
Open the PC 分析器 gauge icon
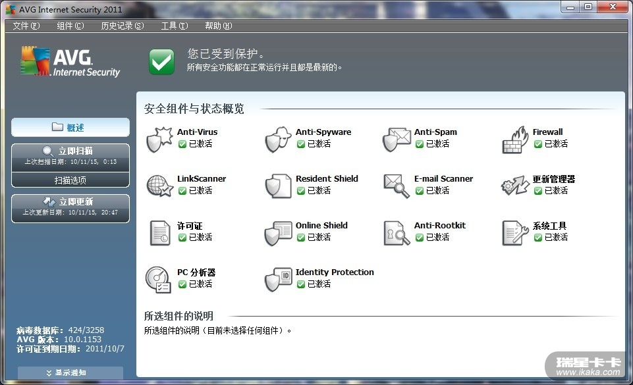(x=158, y=280)
